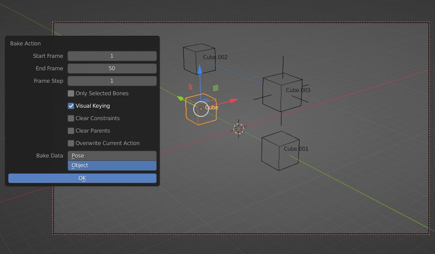The height and width of the screenshot is (254, 435).
Task: Click the Bake Action panel title
Action: click(x=25, y=43)
